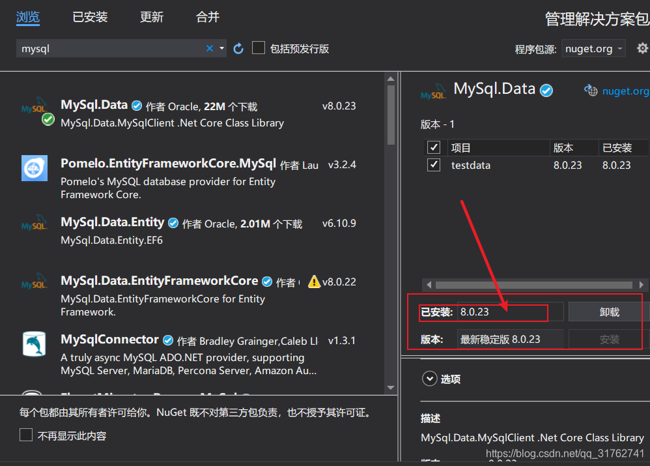Click package list vertical scrollbar thumb
650x466 pixels.
pos(391,115)
